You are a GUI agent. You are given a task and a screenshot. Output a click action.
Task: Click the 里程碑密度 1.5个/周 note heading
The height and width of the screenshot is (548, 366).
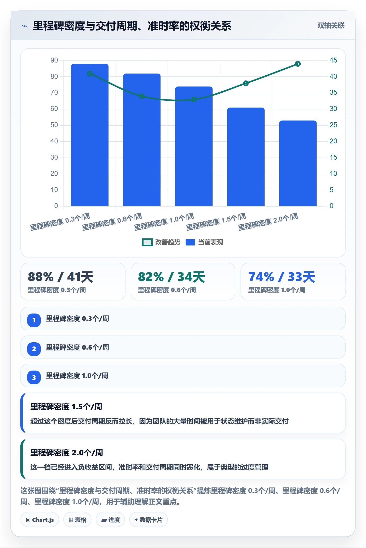point(66,407)
